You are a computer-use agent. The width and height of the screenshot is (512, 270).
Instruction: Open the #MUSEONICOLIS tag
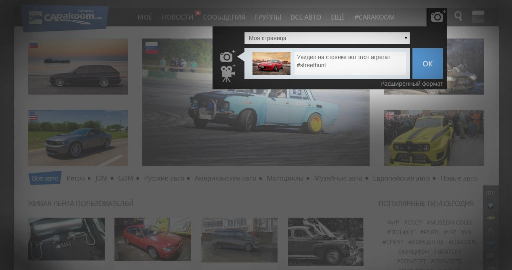pos(449,222)
